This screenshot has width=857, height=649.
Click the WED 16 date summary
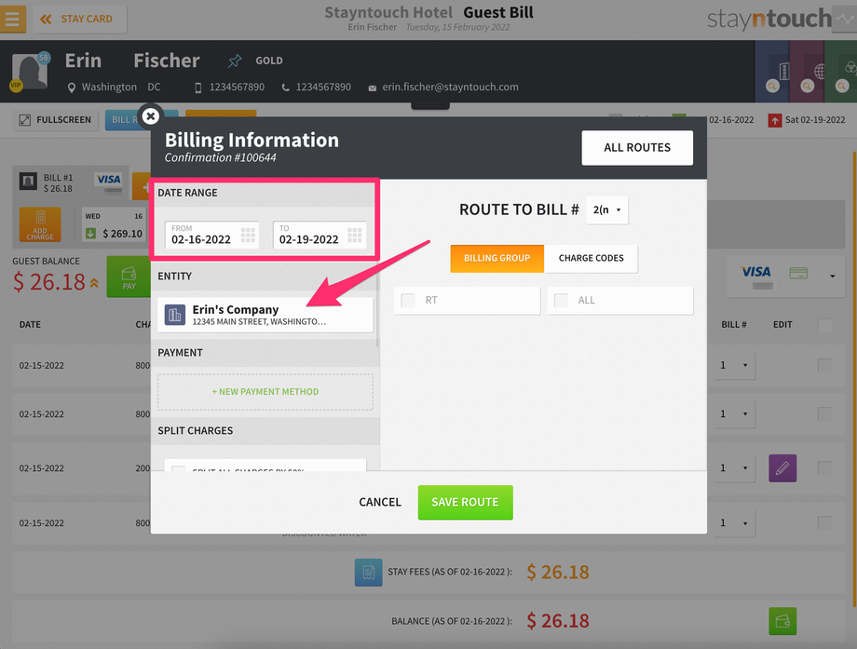pos(114,224)
